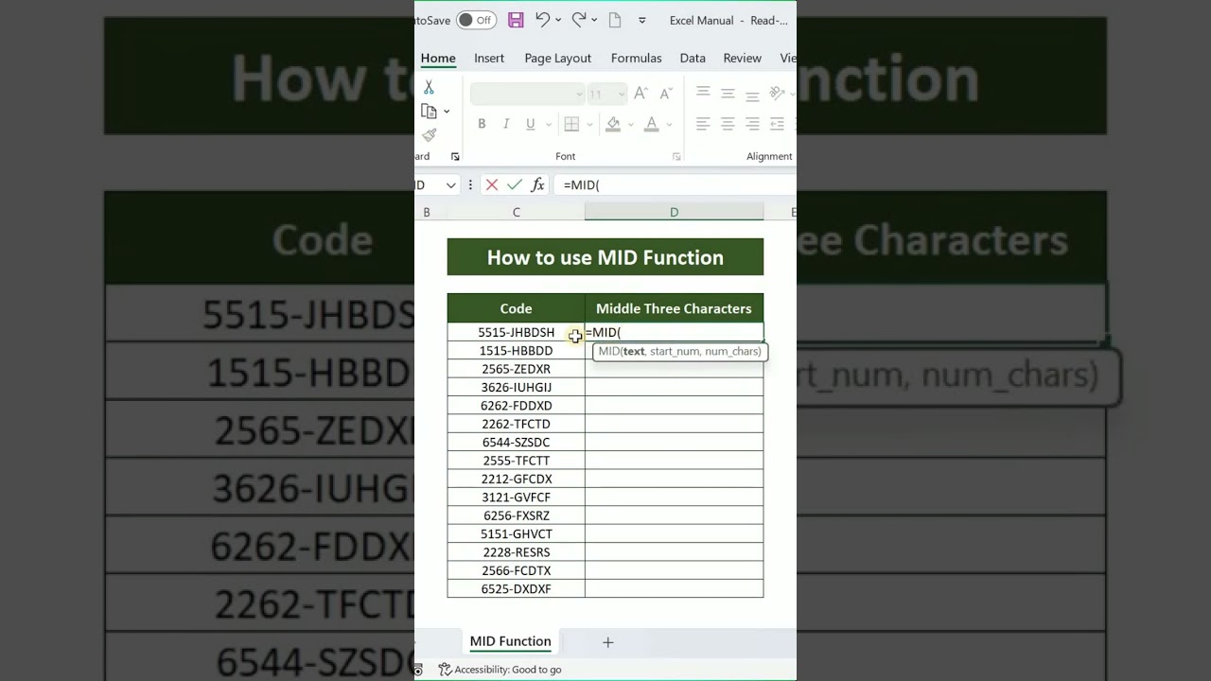
Task: Select the Format Painter brush
Action: [430, 135]
